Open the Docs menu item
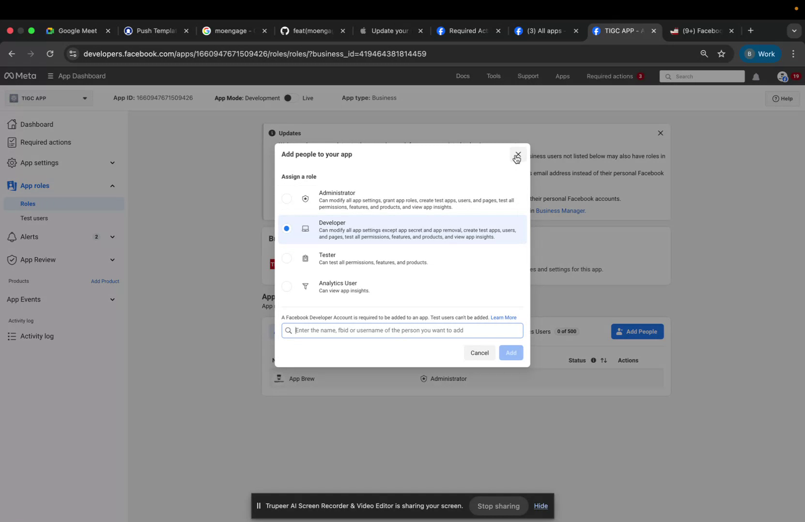The height and width of the screenshot is (522, 805). pyautogui.click(x=462, y=76)
